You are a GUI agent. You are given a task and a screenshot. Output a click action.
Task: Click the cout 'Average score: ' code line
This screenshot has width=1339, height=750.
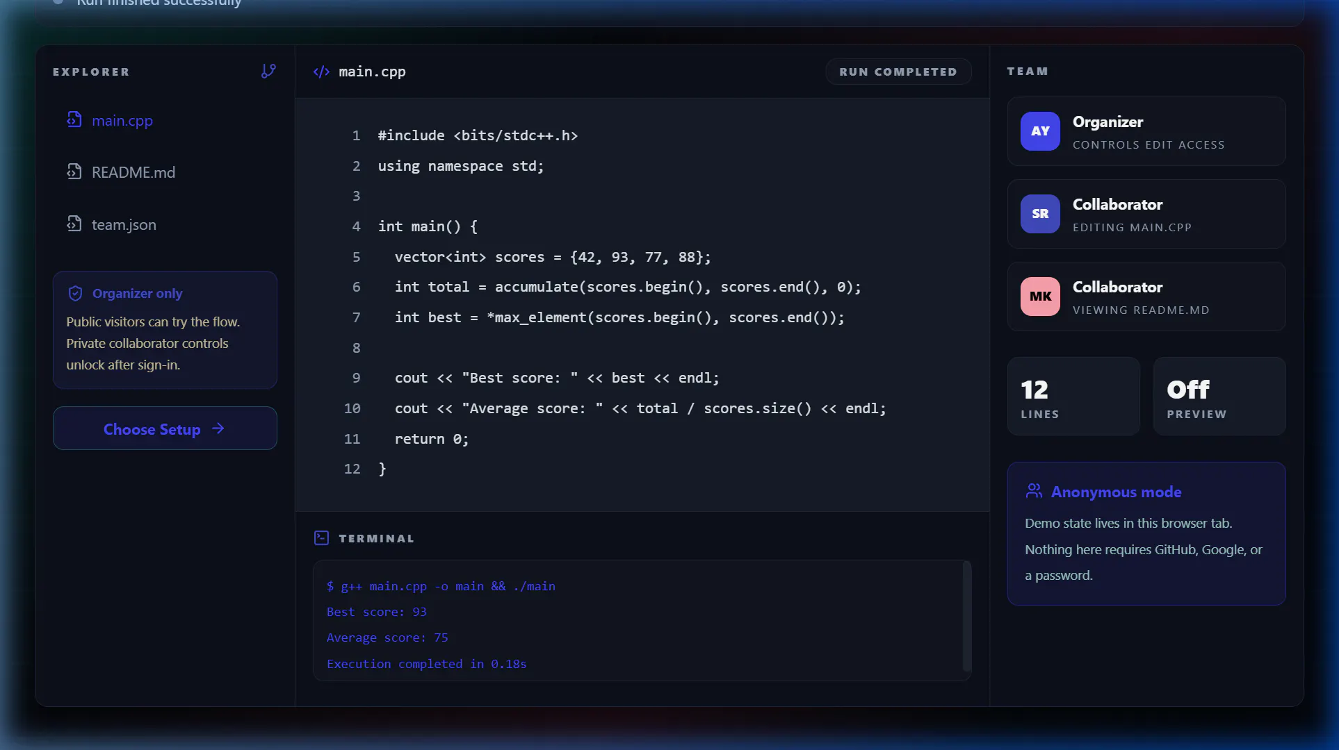click(640, 408)
